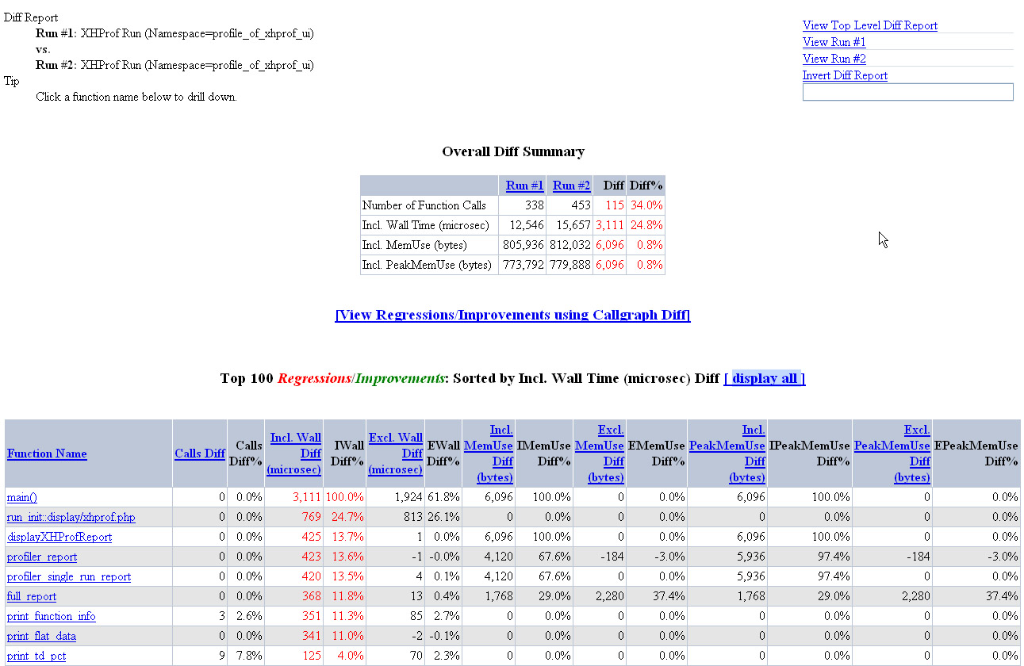Click the display all link

pos(765,378)
